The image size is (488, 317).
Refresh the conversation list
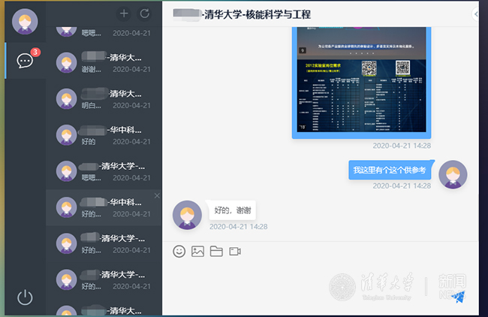[145, 14]
